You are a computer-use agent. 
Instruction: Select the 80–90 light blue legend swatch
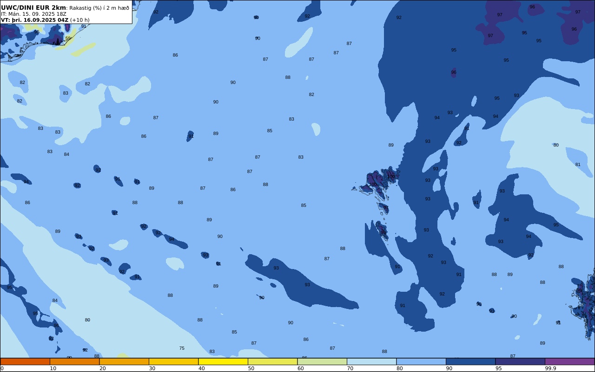pos(421,361)
